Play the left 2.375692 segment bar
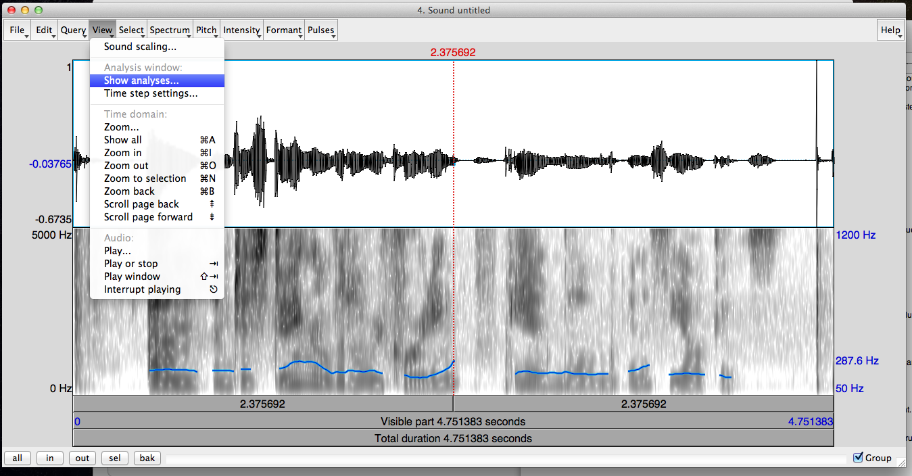This screenshot has height=476, width=912. (263, 404)
